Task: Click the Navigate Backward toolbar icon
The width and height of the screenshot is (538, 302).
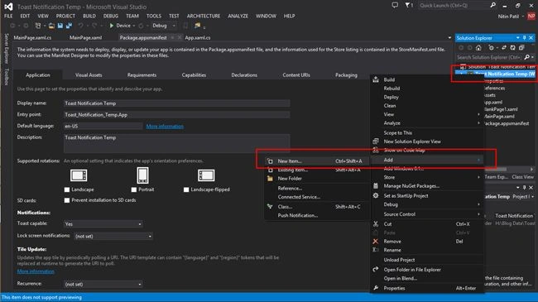Action: click(x=12, y=26)
